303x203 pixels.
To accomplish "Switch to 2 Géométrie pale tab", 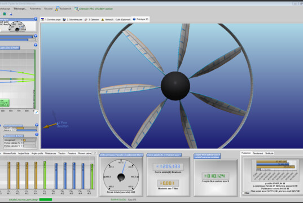I will 73,20.
